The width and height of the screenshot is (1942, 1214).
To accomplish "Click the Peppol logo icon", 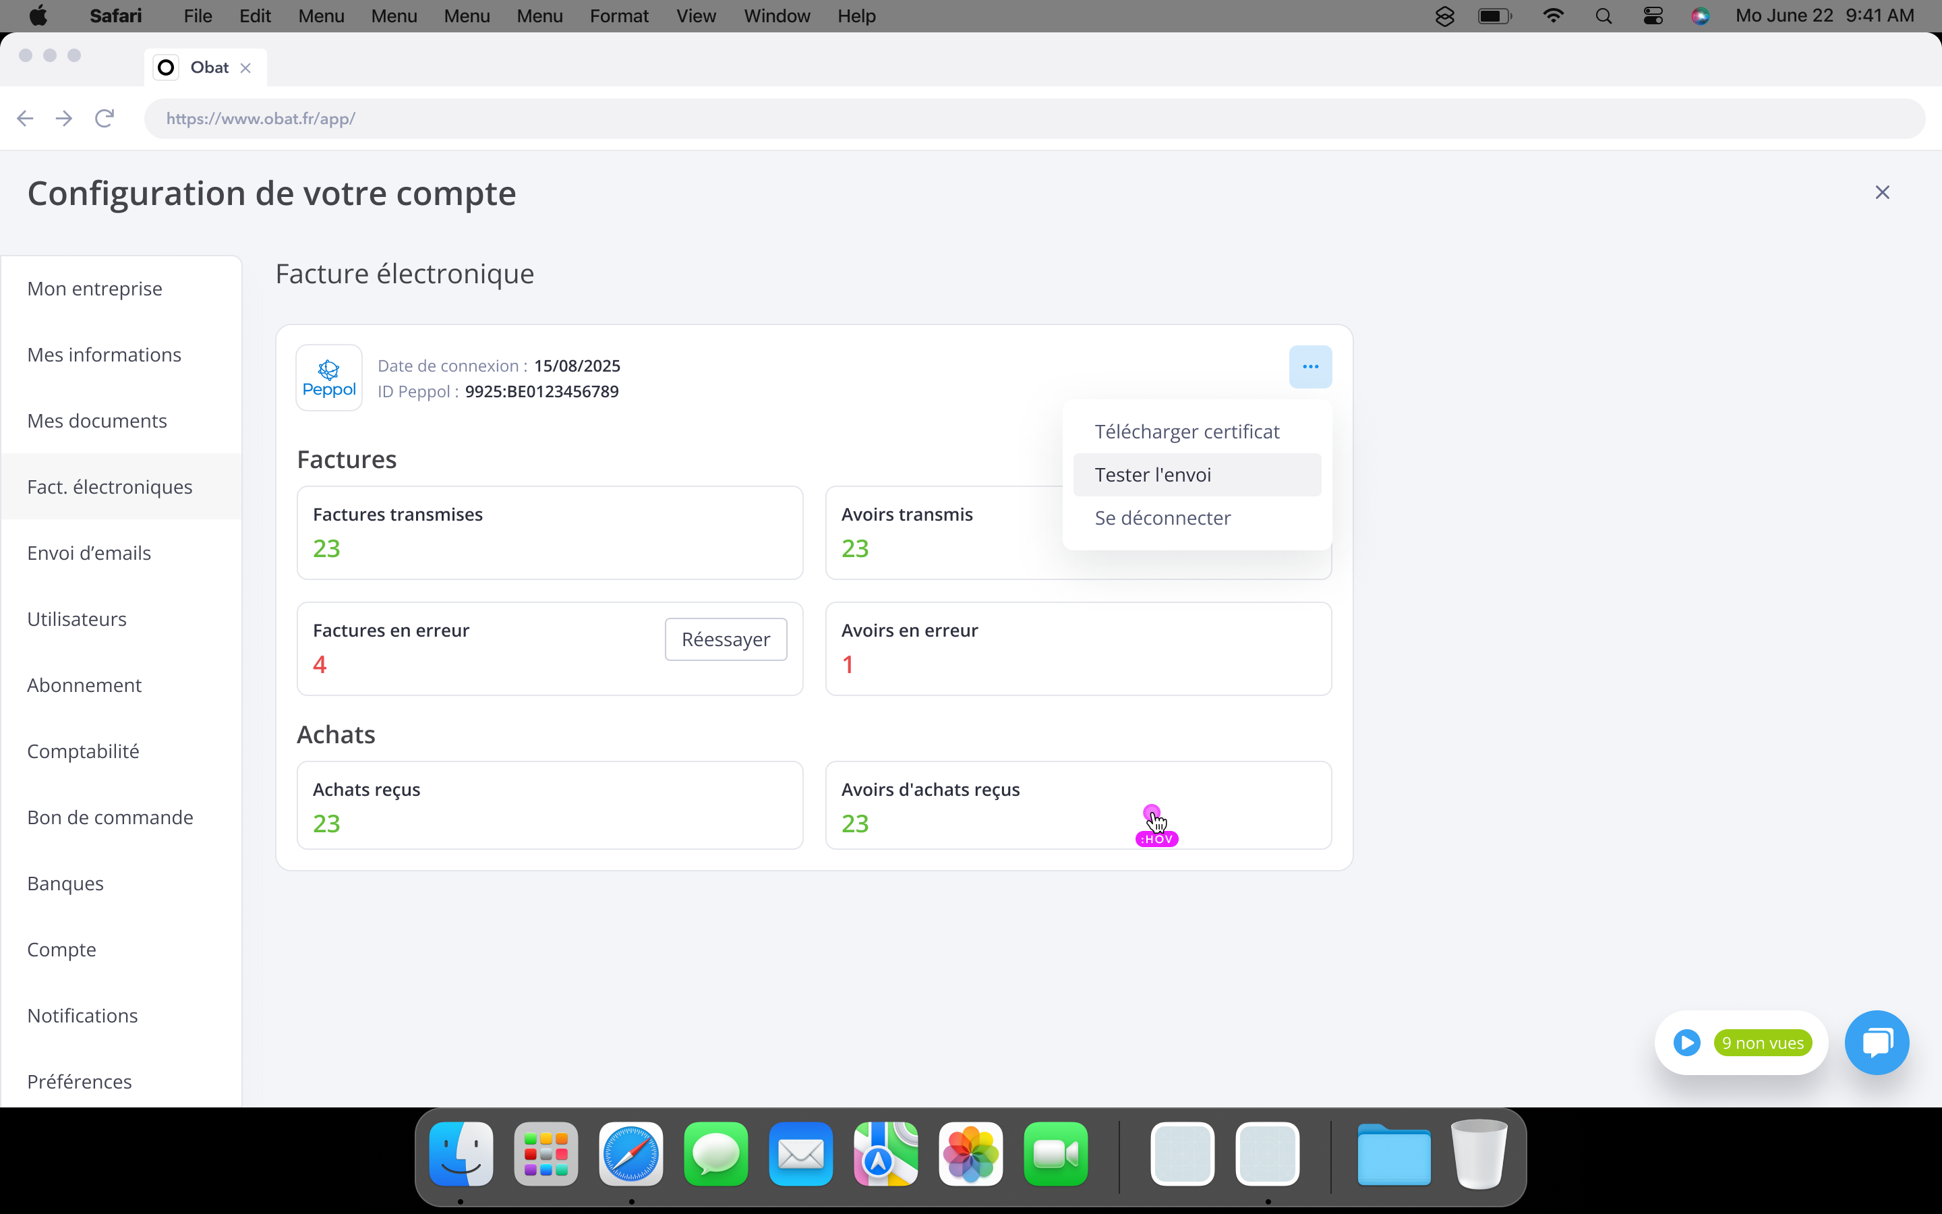I will pos(329,378).
